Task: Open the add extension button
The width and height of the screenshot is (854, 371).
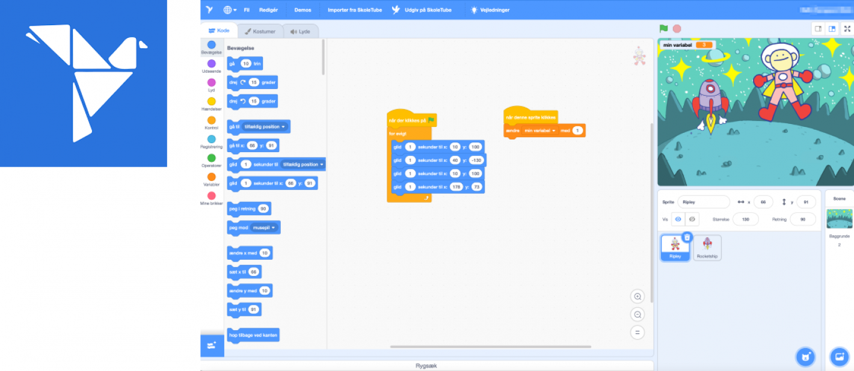Action: point(212,345)
